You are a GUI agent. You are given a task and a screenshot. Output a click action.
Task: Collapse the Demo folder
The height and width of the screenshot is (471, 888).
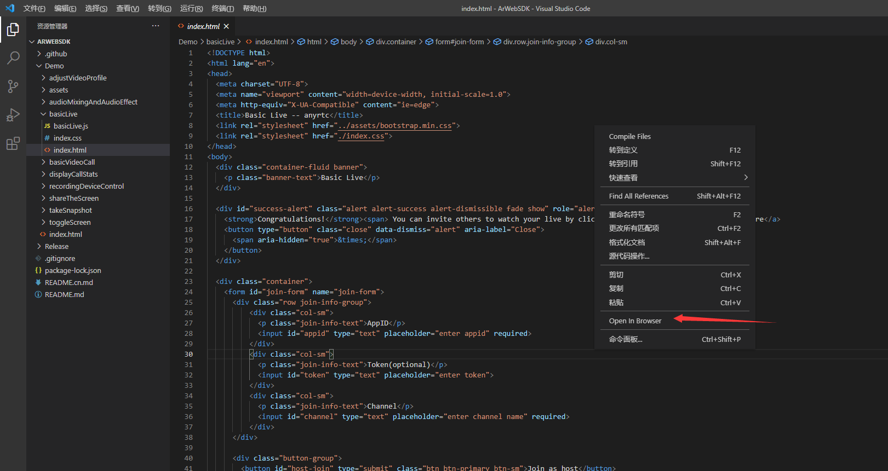coord(39,66)
